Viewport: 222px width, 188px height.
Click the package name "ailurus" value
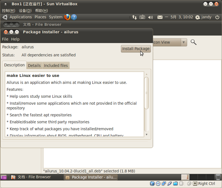click(x=28, y=47)
